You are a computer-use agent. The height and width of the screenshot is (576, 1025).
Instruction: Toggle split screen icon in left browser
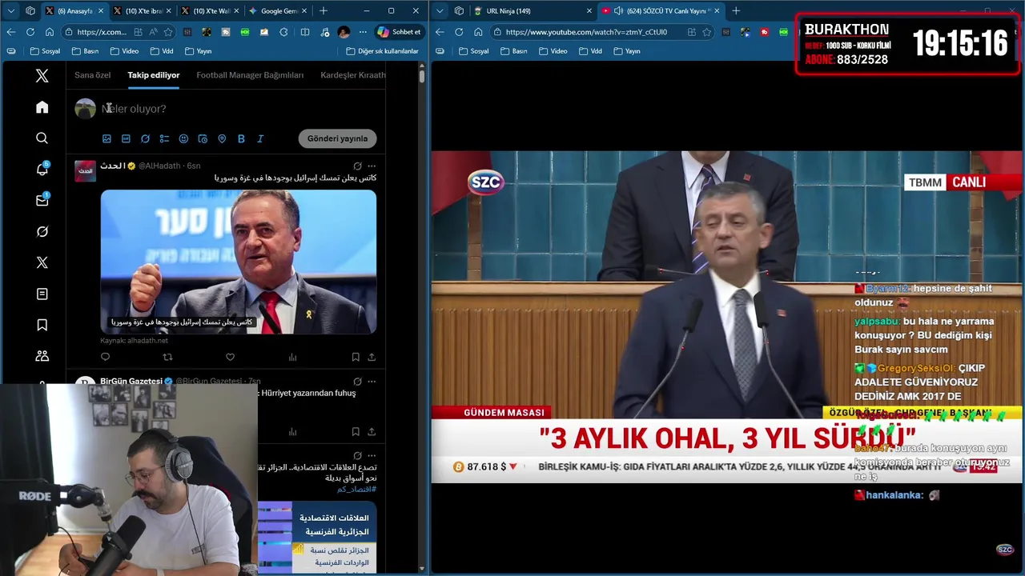click(305, 32)
